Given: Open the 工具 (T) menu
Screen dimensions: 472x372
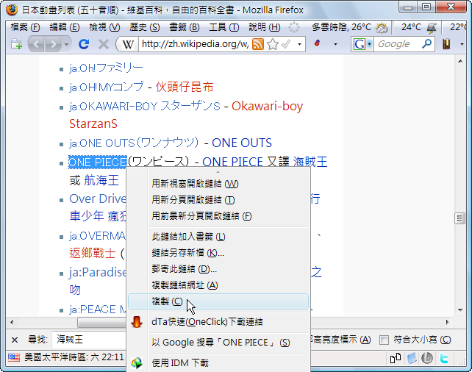Looking at the screenshot, I should 224,28.
